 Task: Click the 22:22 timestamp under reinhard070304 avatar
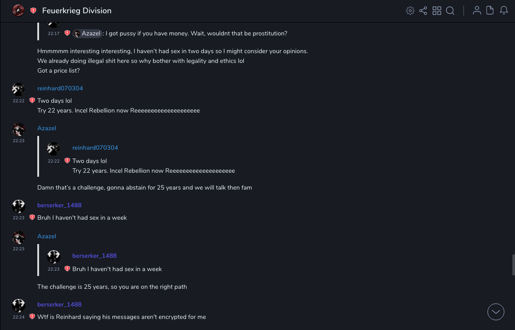coord(18,101)
